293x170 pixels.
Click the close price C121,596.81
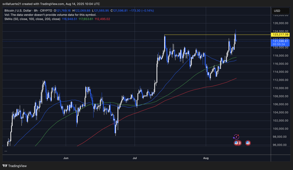119,11
